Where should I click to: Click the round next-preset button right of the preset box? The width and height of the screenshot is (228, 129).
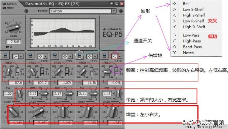click(x=121, y=11)
